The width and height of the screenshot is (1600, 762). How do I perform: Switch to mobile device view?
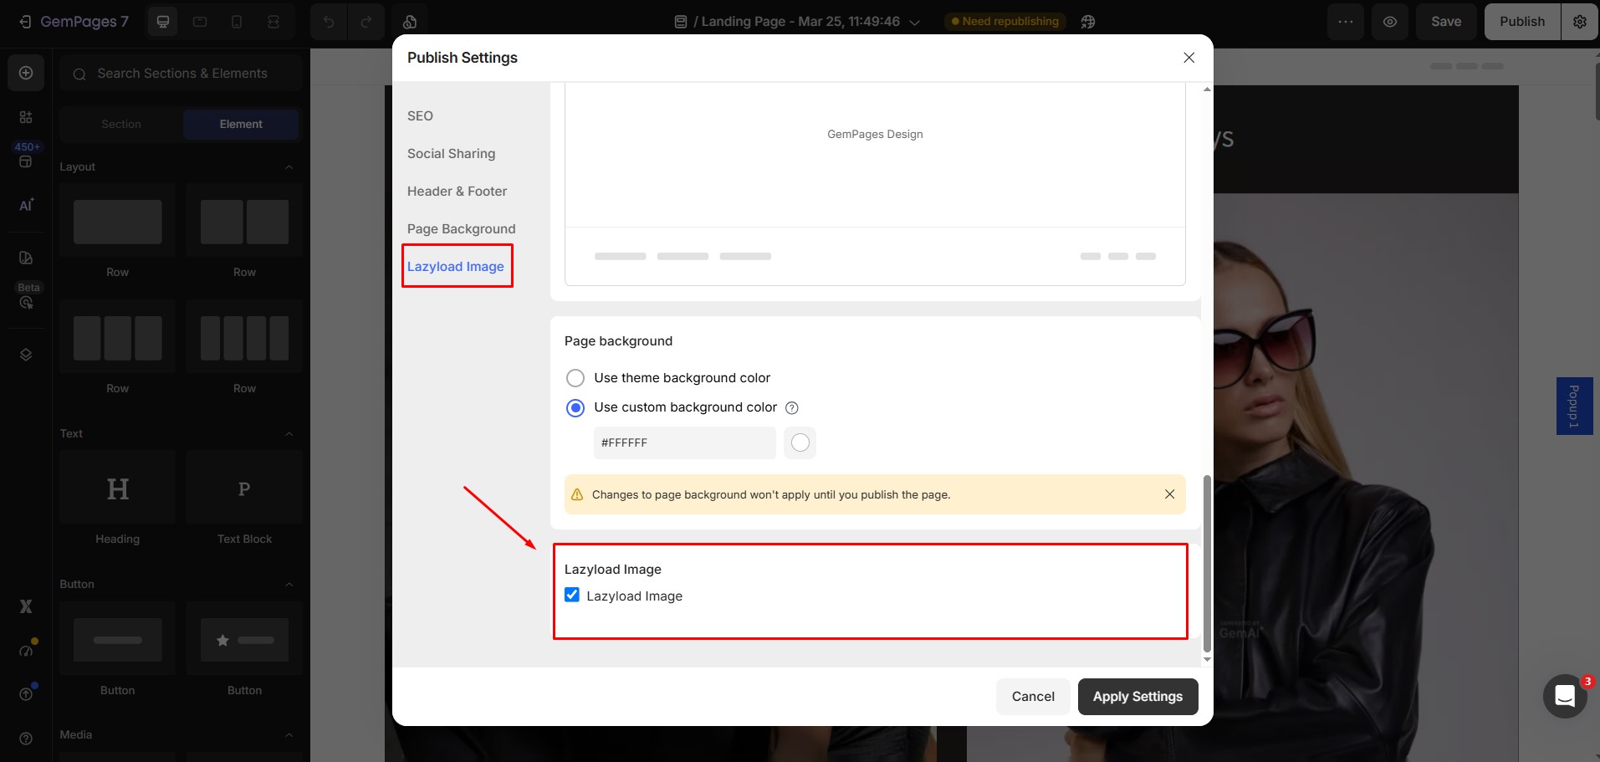click(237, 22)
